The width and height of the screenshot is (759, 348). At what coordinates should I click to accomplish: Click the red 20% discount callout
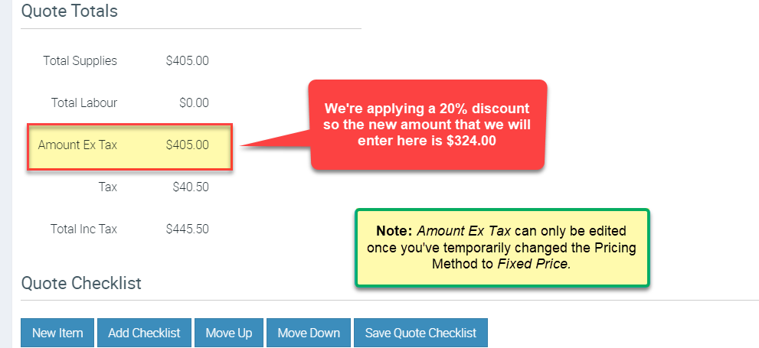click(427, 124)
